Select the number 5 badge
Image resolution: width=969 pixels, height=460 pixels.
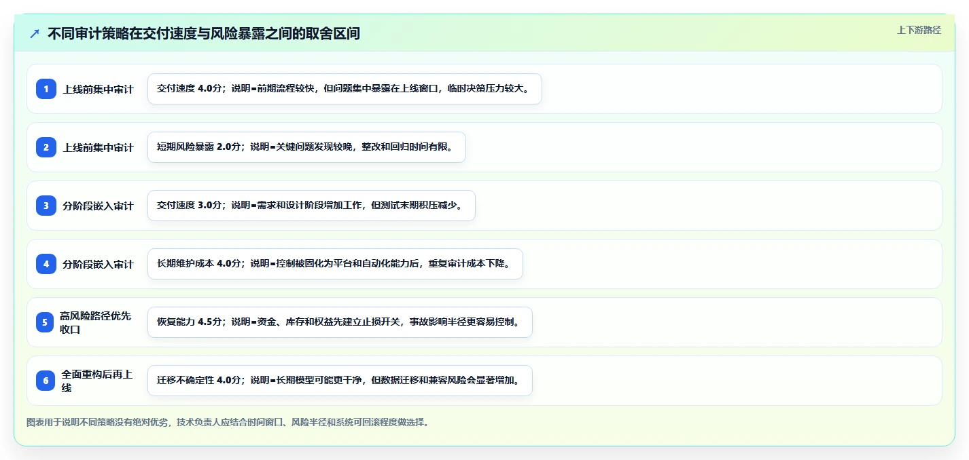coord(44,322)
